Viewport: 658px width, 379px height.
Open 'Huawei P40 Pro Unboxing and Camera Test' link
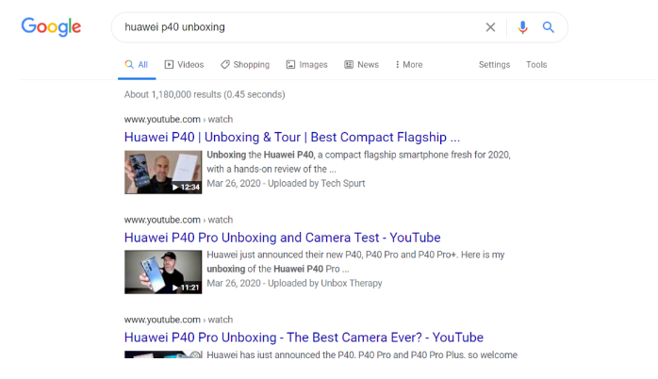(x=283, y=238)
